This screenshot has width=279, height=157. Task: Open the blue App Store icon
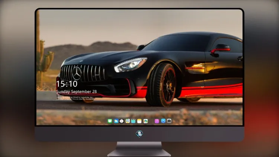coord(163,121)
